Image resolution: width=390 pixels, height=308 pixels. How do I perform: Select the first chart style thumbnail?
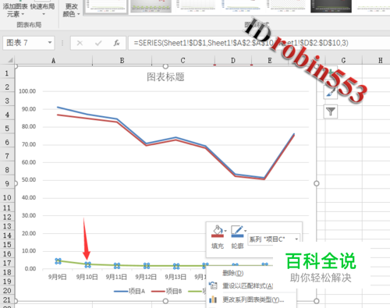tap(106, 6)
